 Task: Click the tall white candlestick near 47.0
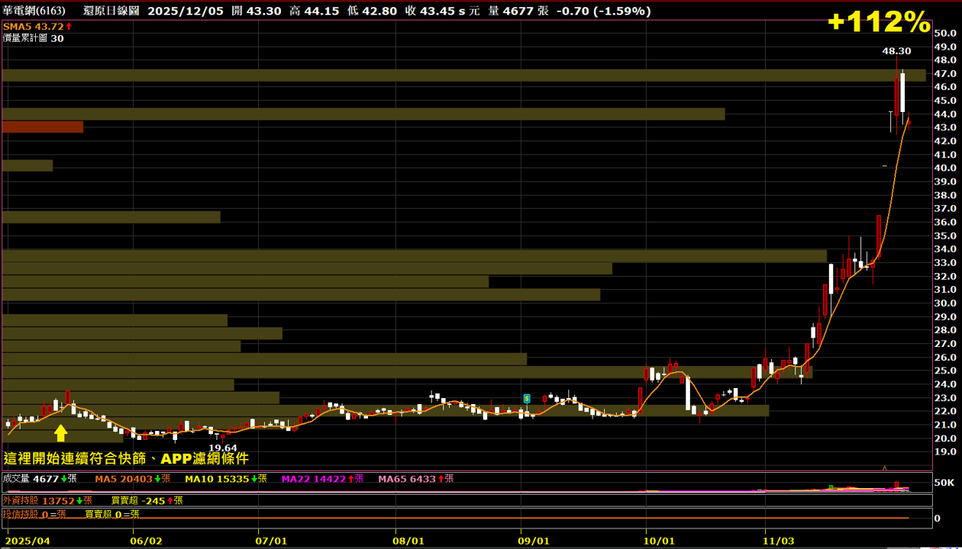tap(902, 93)
